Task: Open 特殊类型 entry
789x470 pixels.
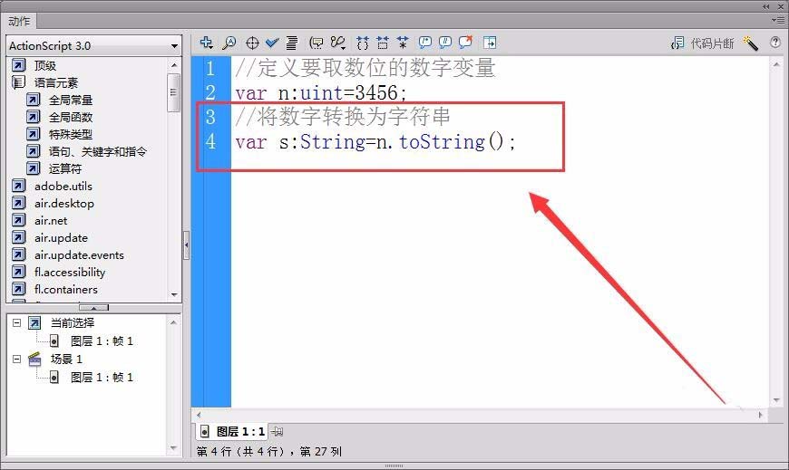Action: click(x=71, y=134)
